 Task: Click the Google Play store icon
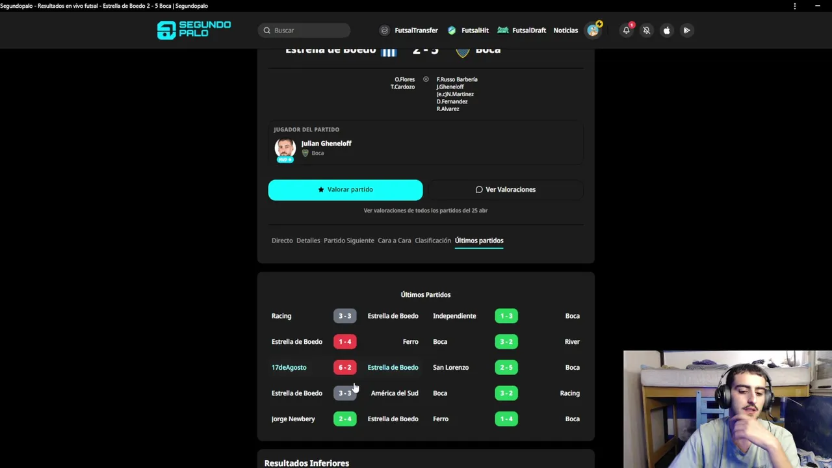tap(686, 30)
